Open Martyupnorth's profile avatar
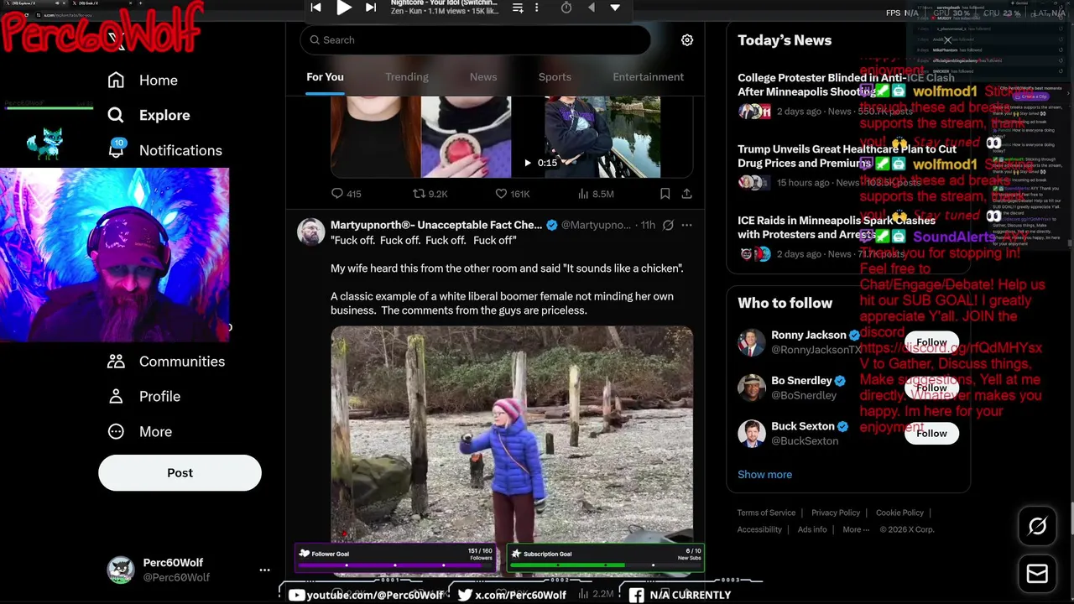The image size is (1074, 604). pyautogui.click(x=310, y=232)
